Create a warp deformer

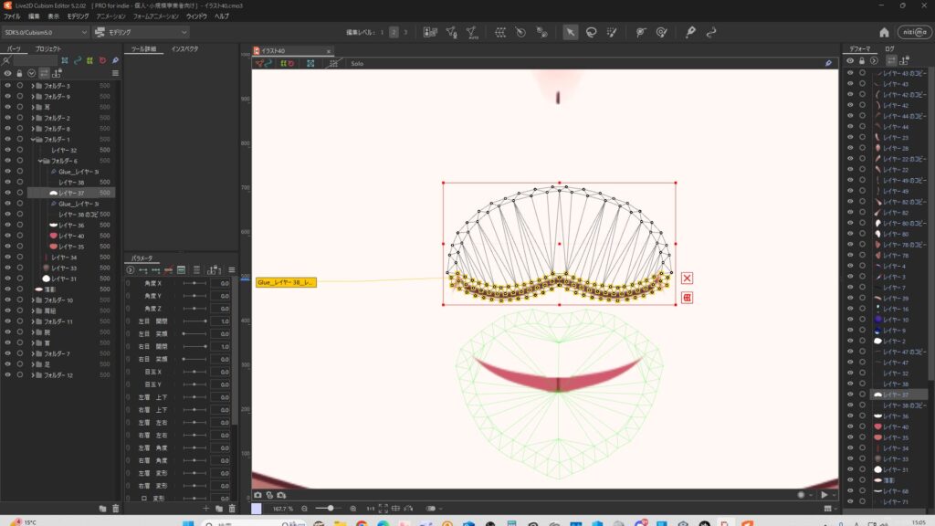tap(500, 32)
